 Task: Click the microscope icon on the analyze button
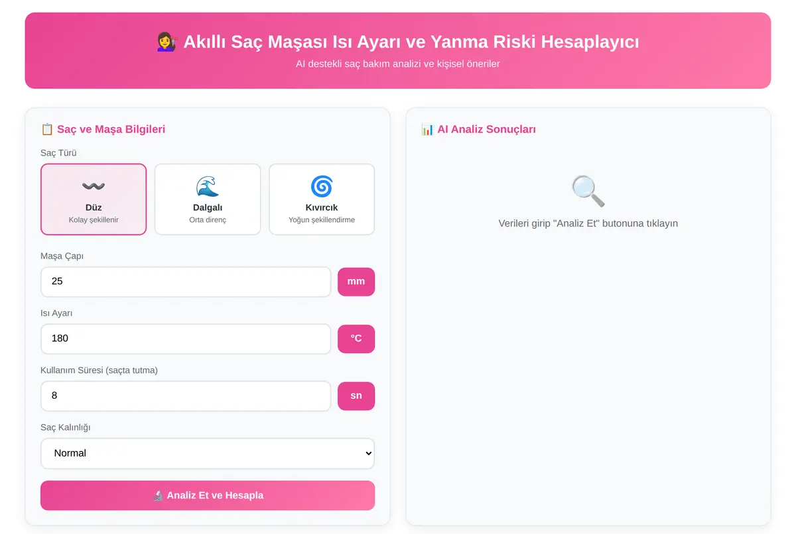[158, 496]
